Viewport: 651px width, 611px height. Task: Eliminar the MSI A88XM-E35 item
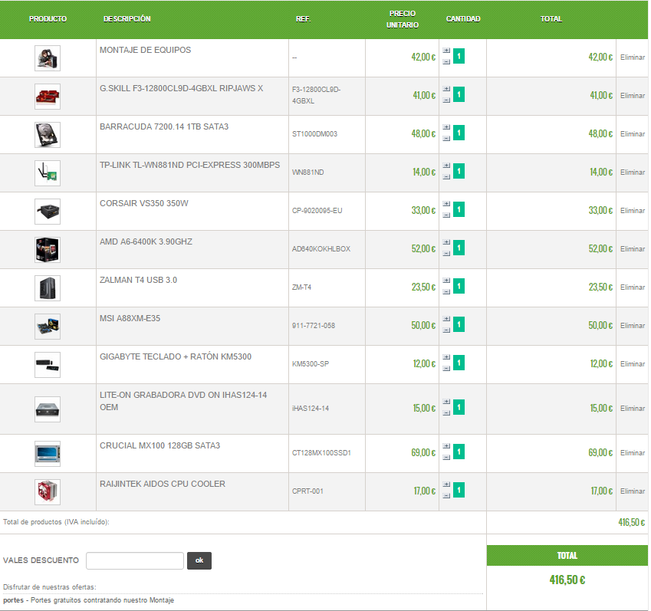pos(633,325)
